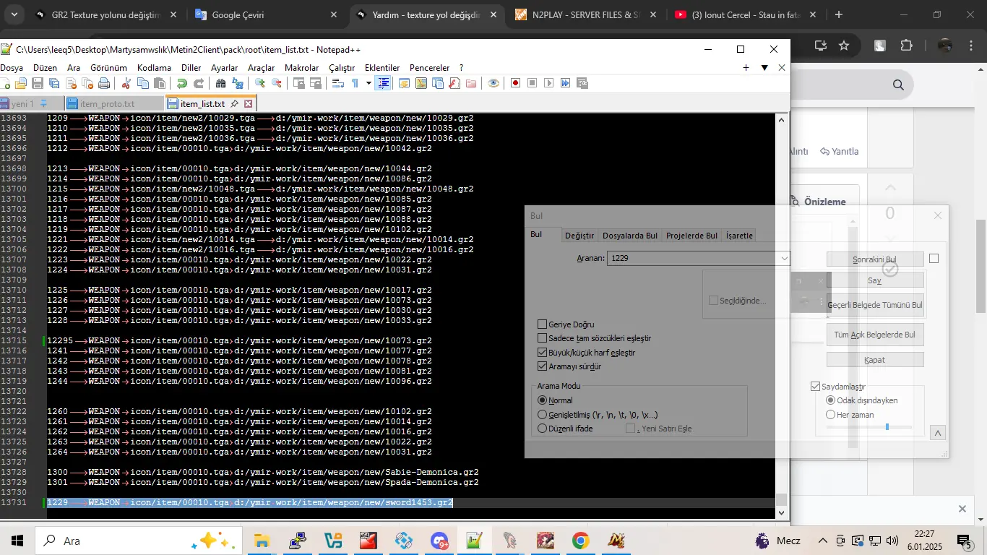Click the Redo arrow toolbar icon
The image size is (987, 555).
pyautogui.click(x=199, y=83)
